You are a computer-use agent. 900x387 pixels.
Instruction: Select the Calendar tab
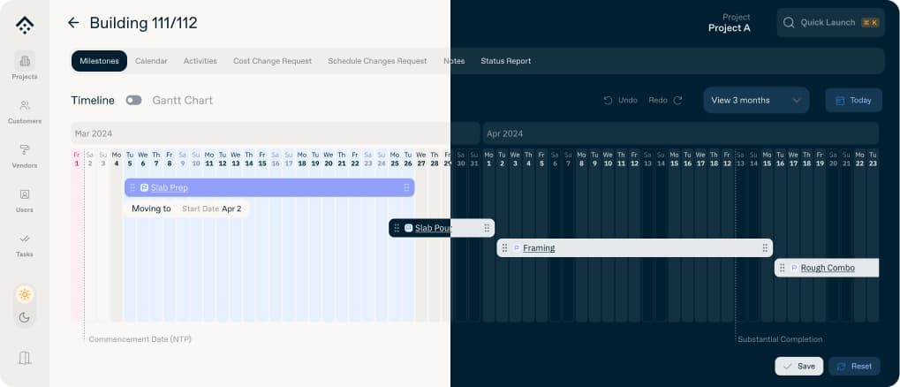coord(151,61)
